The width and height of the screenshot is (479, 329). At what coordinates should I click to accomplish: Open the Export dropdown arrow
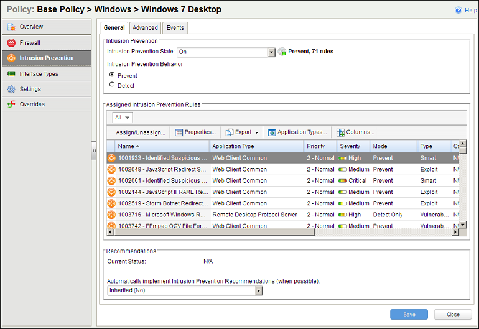point(256,132)
